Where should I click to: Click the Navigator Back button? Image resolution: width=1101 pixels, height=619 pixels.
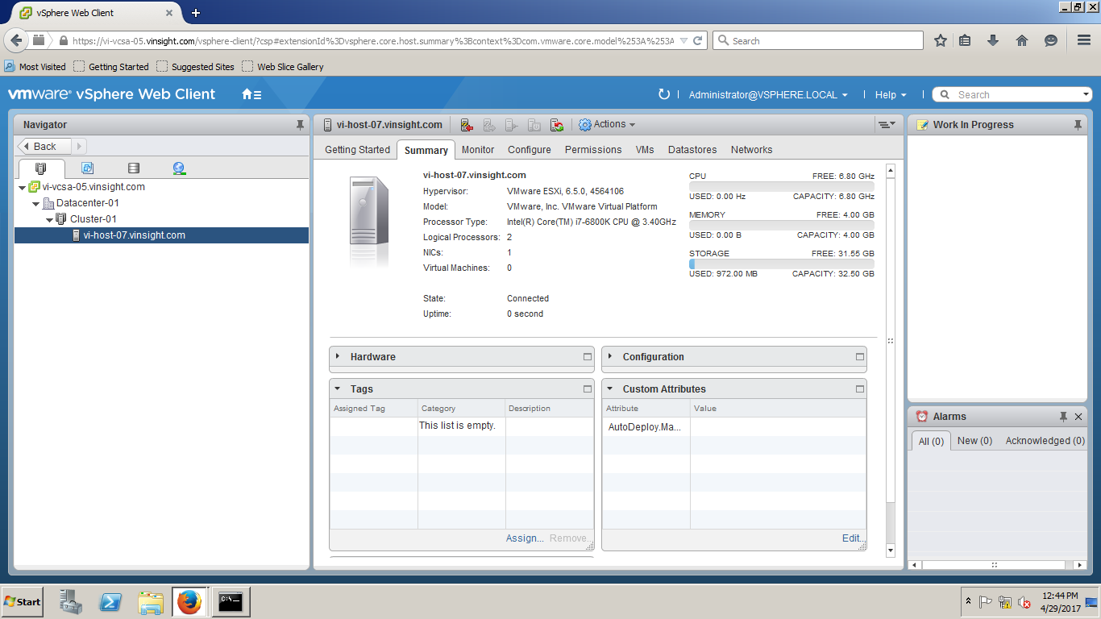click(44, 146)
